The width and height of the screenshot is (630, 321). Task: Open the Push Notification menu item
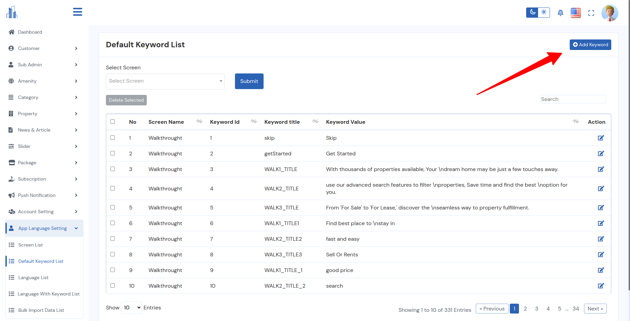click(x=44, y=195)
